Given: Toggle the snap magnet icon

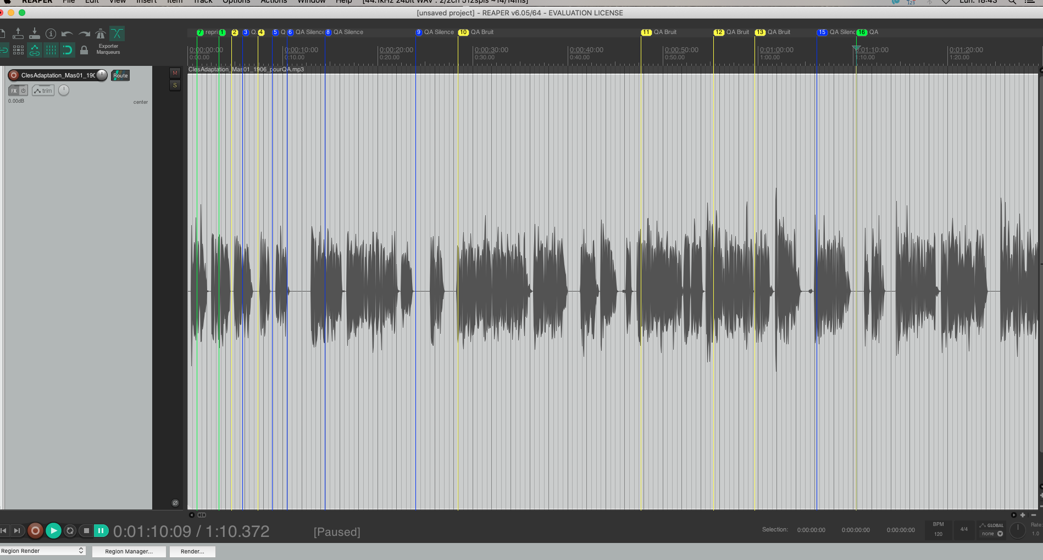Looking at the screenshot, I should click(67, 51).
